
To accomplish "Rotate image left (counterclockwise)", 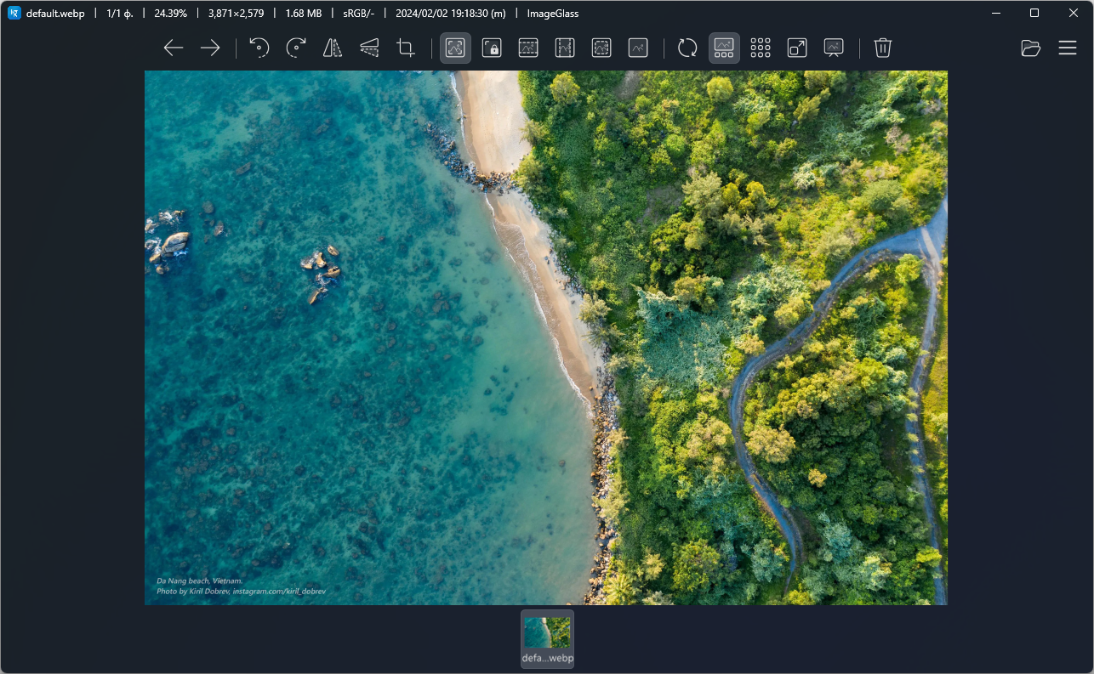I will 259,48.
